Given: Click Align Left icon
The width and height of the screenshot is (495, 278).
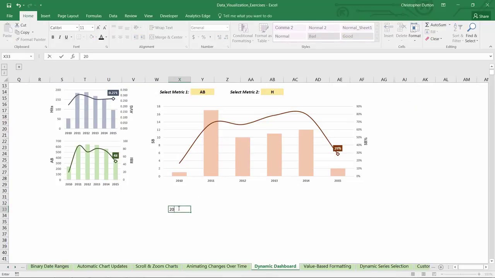Looking at the screenshot, I should [x=114, y=37].
